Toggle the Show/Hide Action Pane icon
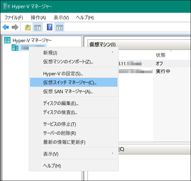191x181 pixels. coord(59,27)
